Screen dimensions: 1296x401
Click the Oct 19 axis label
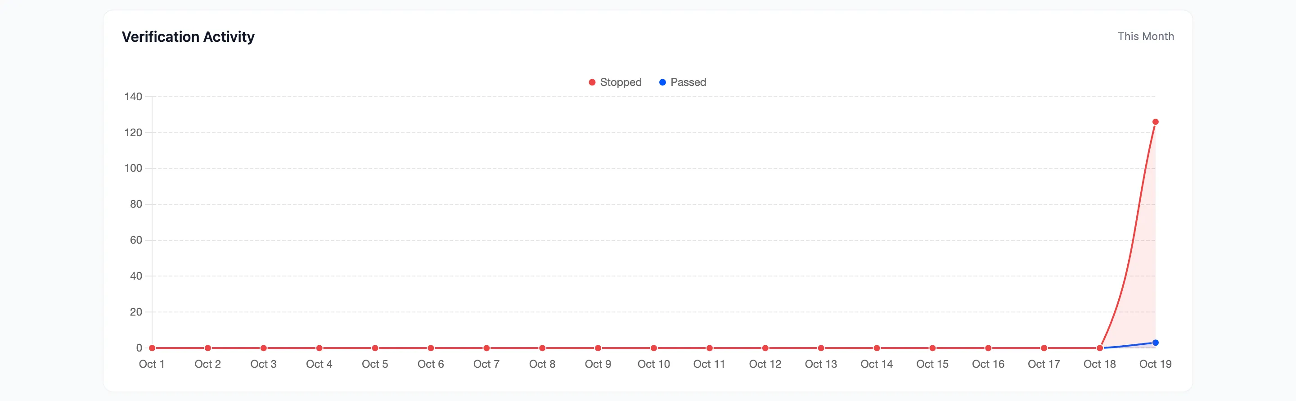click(1155, 364)
